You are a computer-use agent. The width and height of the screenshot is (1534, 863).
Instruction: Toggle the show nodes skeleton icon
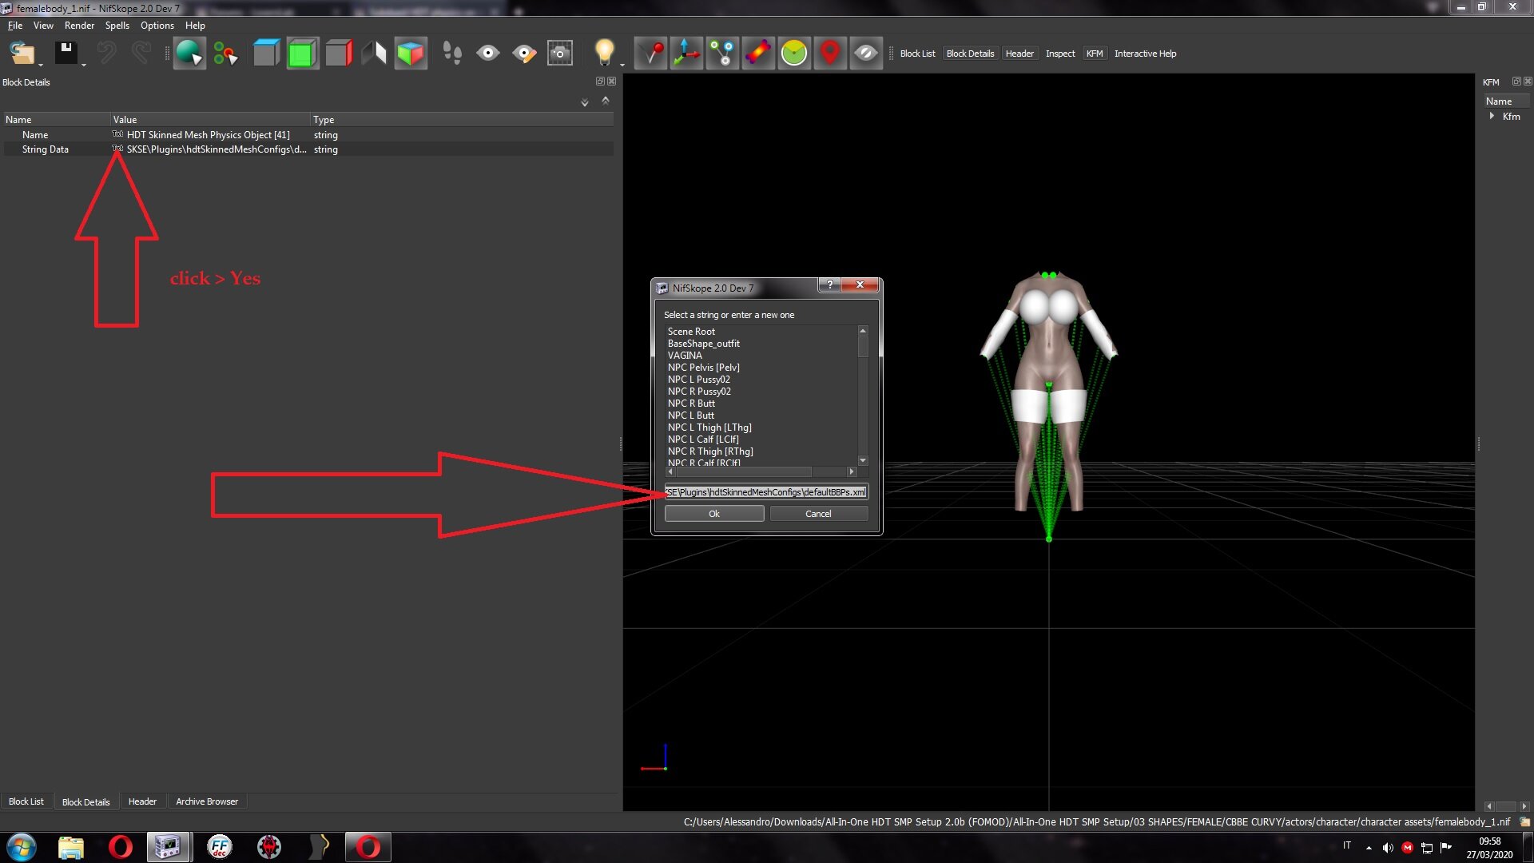(722, 54)
